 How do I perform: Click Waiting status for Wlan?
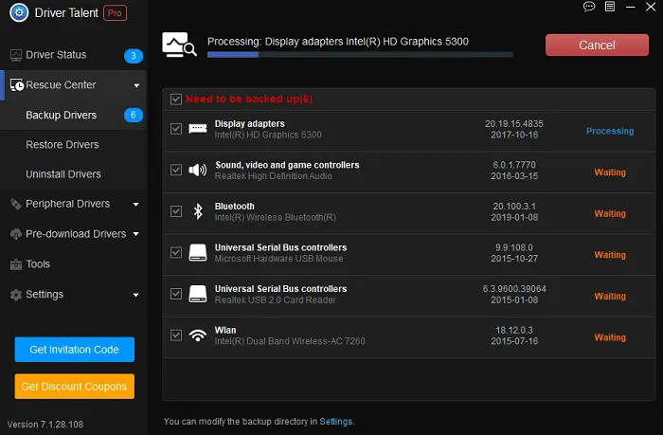[x=610, y=337]
